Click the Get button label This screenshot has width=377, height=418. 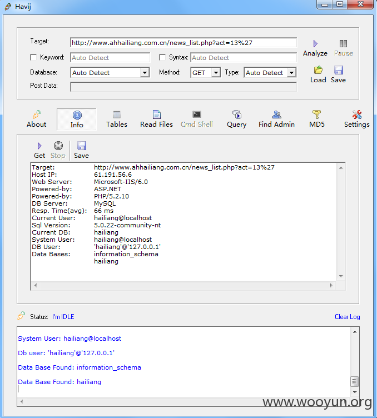[39, 156]
